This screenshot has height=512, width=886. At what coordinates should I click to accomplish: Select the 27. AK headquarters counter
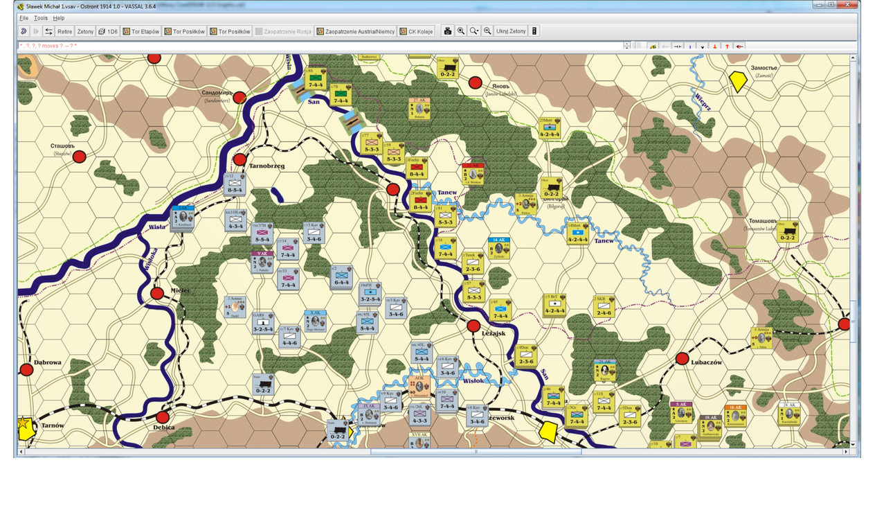[419, 109]
